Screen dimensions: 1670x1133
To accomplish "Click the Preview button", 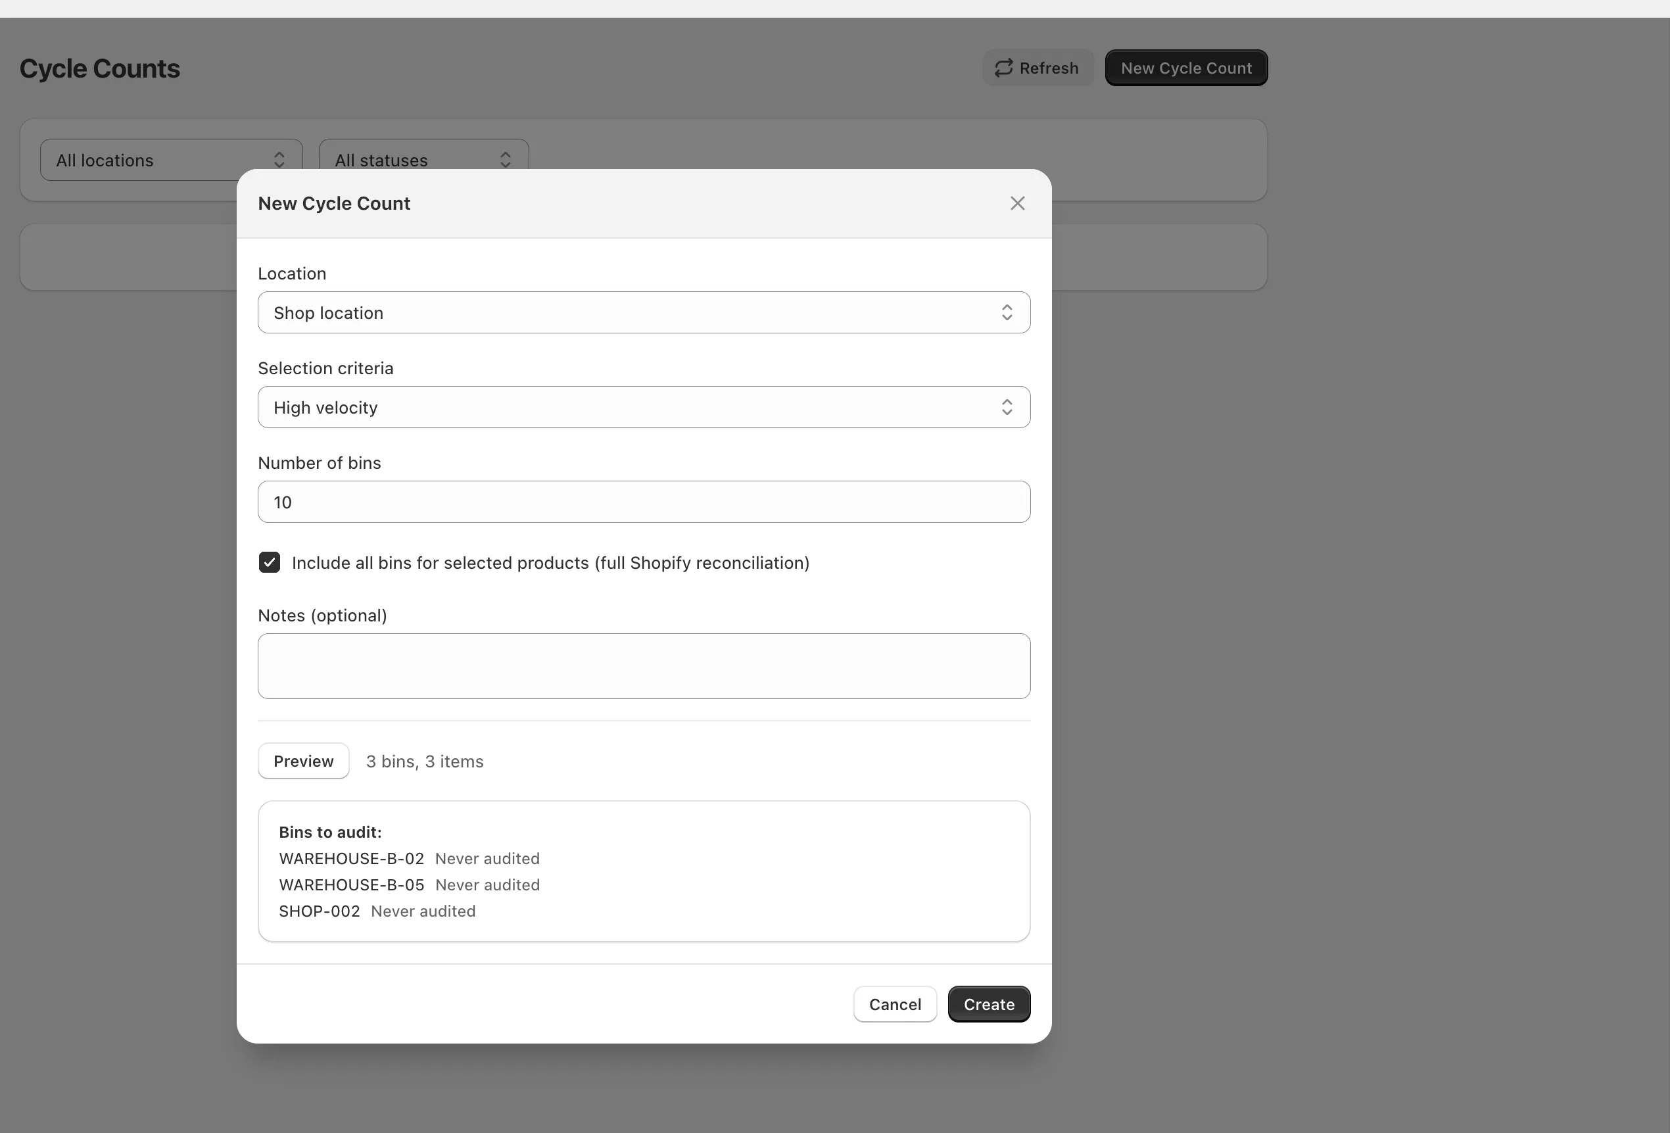I will pos(302,761).
